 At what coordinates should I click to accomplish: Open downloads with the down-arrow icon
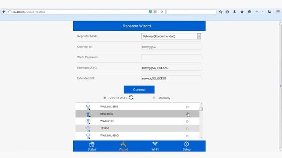(x=234, y=12)
